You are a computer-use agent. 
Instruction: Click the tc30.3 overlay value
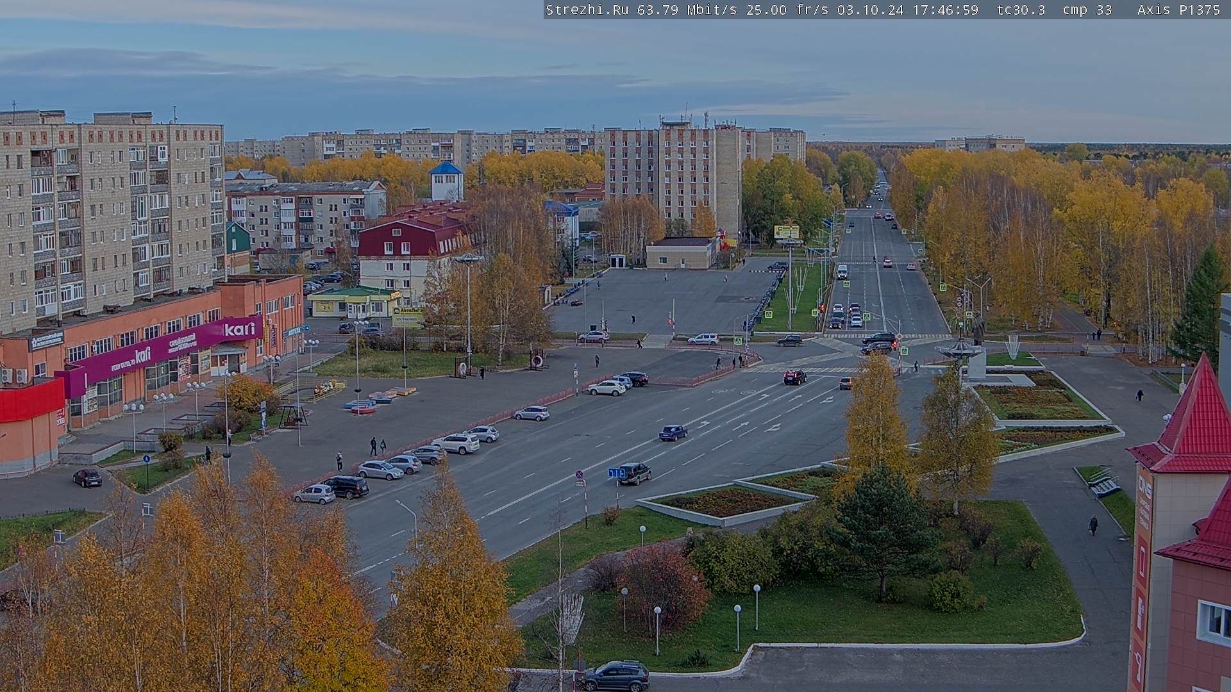pyautogui.click(x=1021, y=10)
